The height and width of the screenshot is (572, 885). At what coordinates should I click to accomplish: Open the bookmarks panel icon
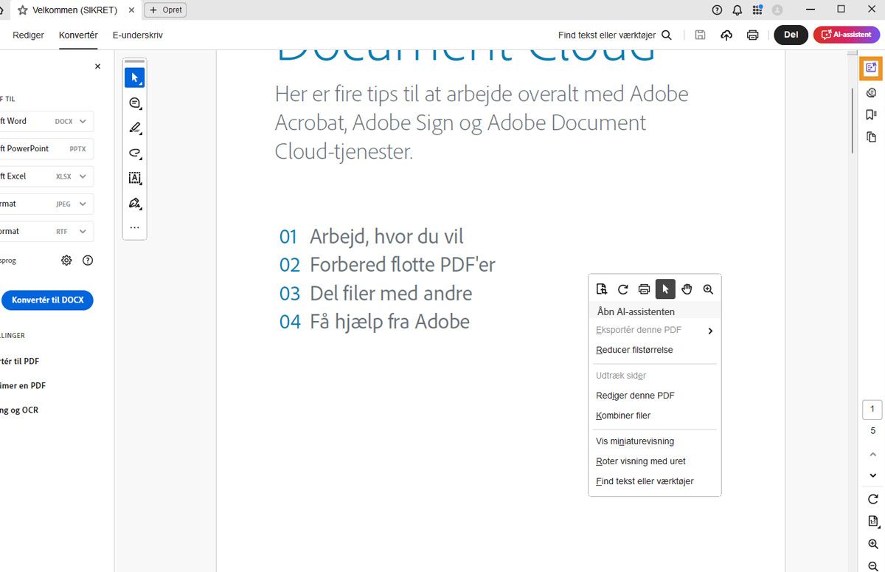tap(871, 114)
